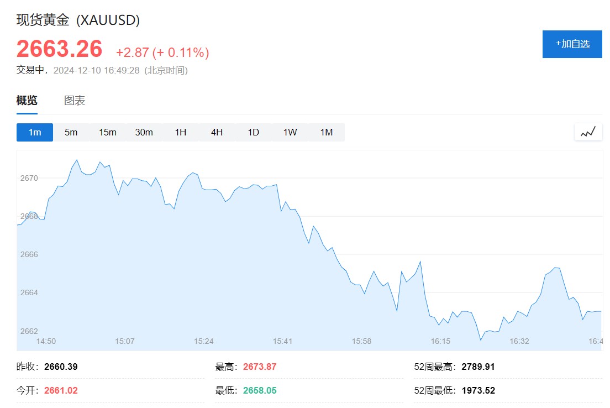Screen dimensions: 610x408
Task: Select the 1H timeframe
Action: point(181,133)
